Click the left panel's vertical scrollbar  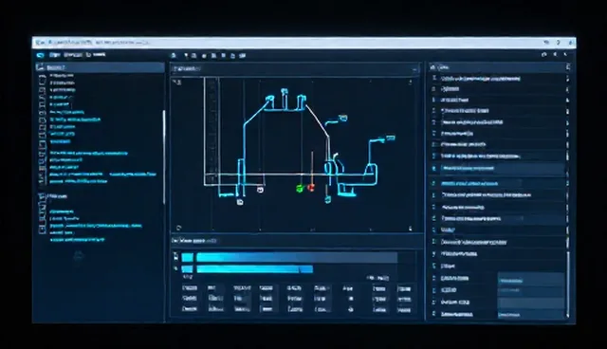(x=164, y=156)
